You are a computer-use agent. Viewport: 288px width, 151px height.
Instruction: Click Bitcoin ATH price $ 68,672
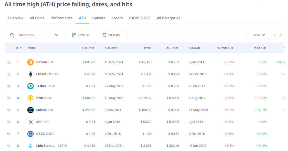point(89,62)
